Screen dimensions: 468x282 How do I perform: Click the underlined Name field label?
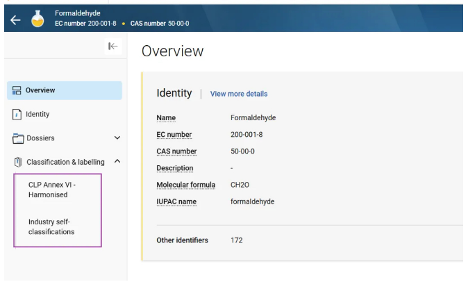tap(166, 118)
